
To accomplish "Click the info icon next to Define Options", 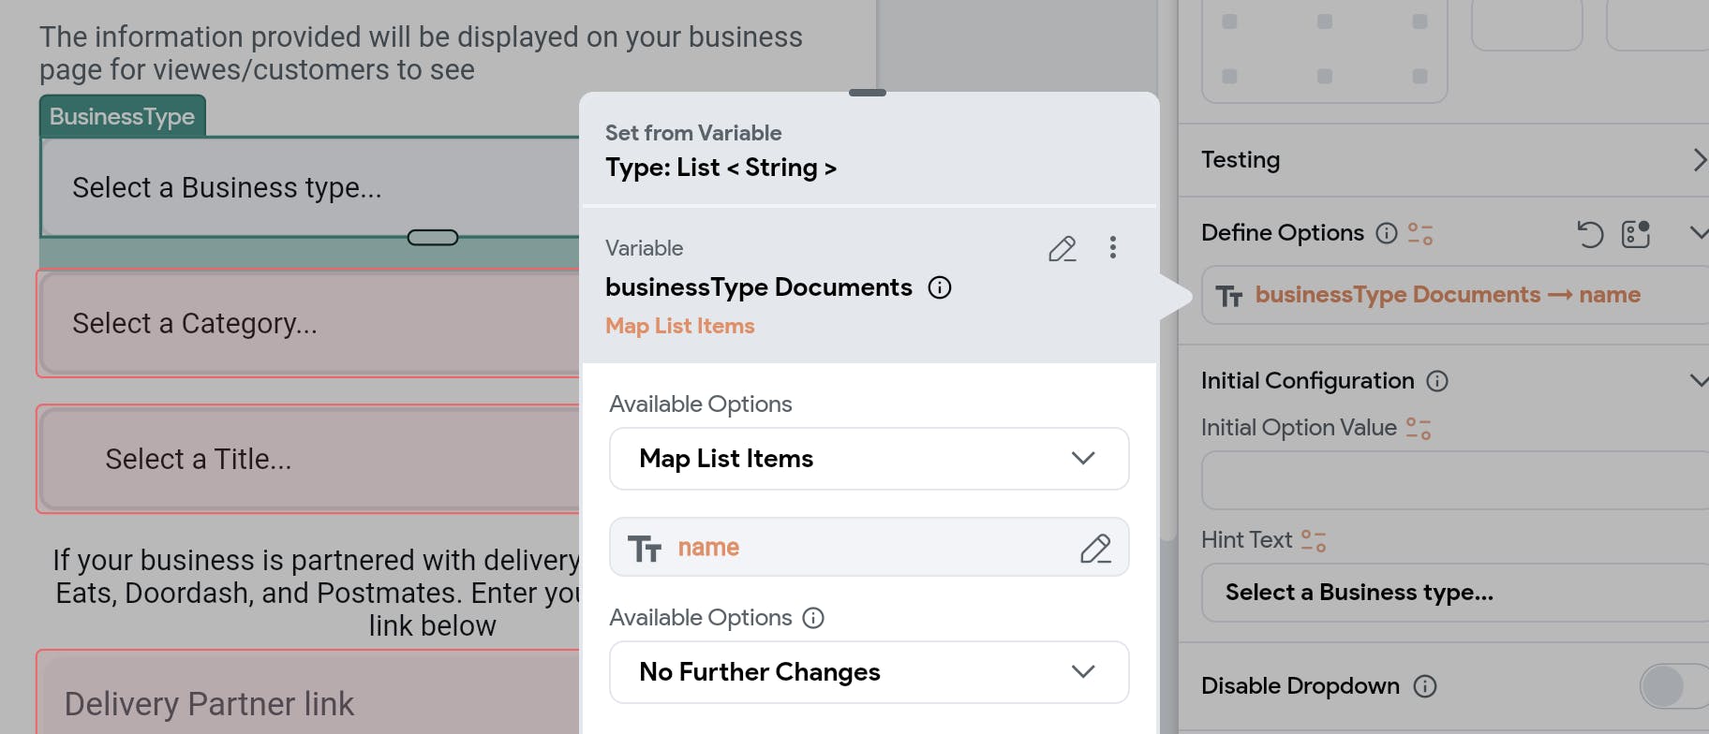I will tap(1386, 233).
